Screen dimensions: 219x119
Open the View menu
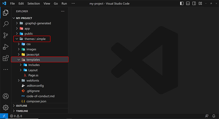(x=47, y=3)
